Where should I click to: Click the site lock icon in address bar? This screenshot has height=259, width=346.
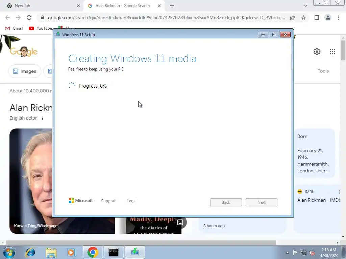[x=43, y=18]
